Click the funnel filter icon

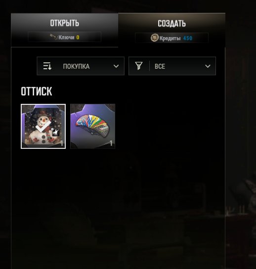coord(139,66)
